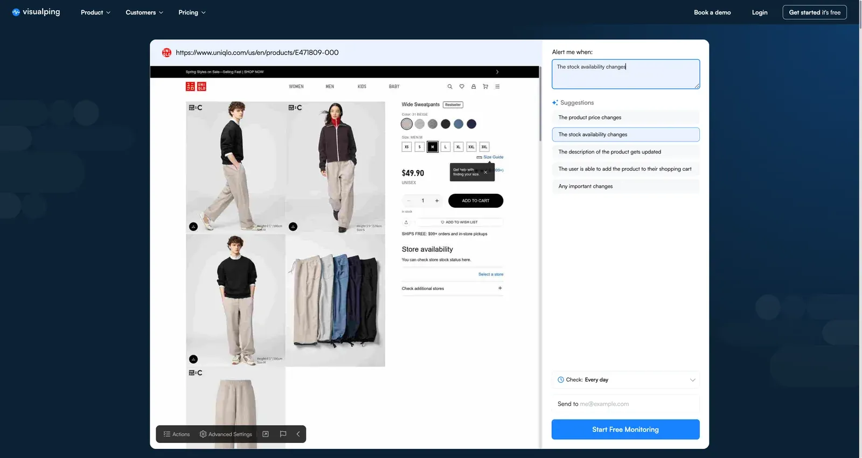Choose size XS

407,146
